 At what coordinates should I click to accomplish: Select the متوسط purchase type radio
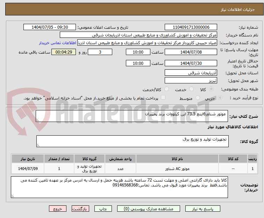(198, 98)
